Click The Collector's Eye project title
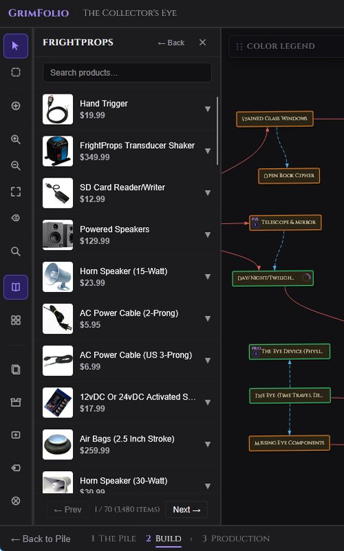This screenshot has height=551, width=344. pos(129,13)
